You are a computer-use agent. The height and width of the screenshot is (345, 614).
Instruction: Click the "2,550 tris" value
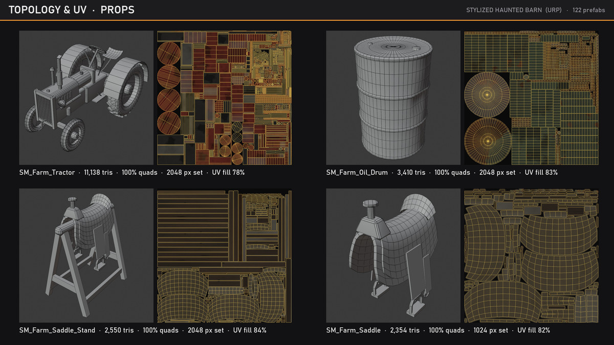[x=119, y=331]
